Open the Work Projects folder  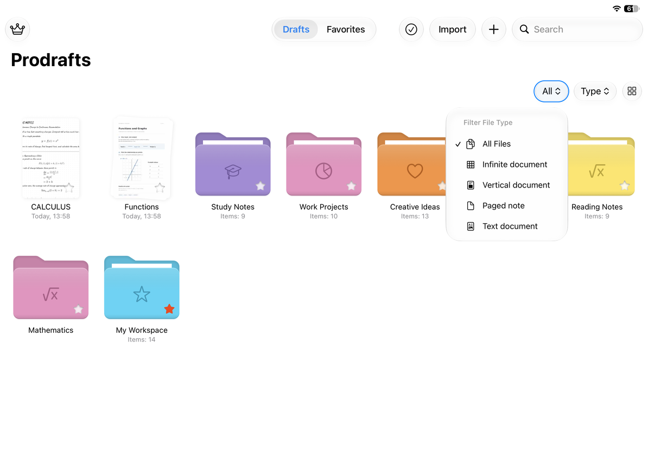pyautogui.click(x=323, y=164)
